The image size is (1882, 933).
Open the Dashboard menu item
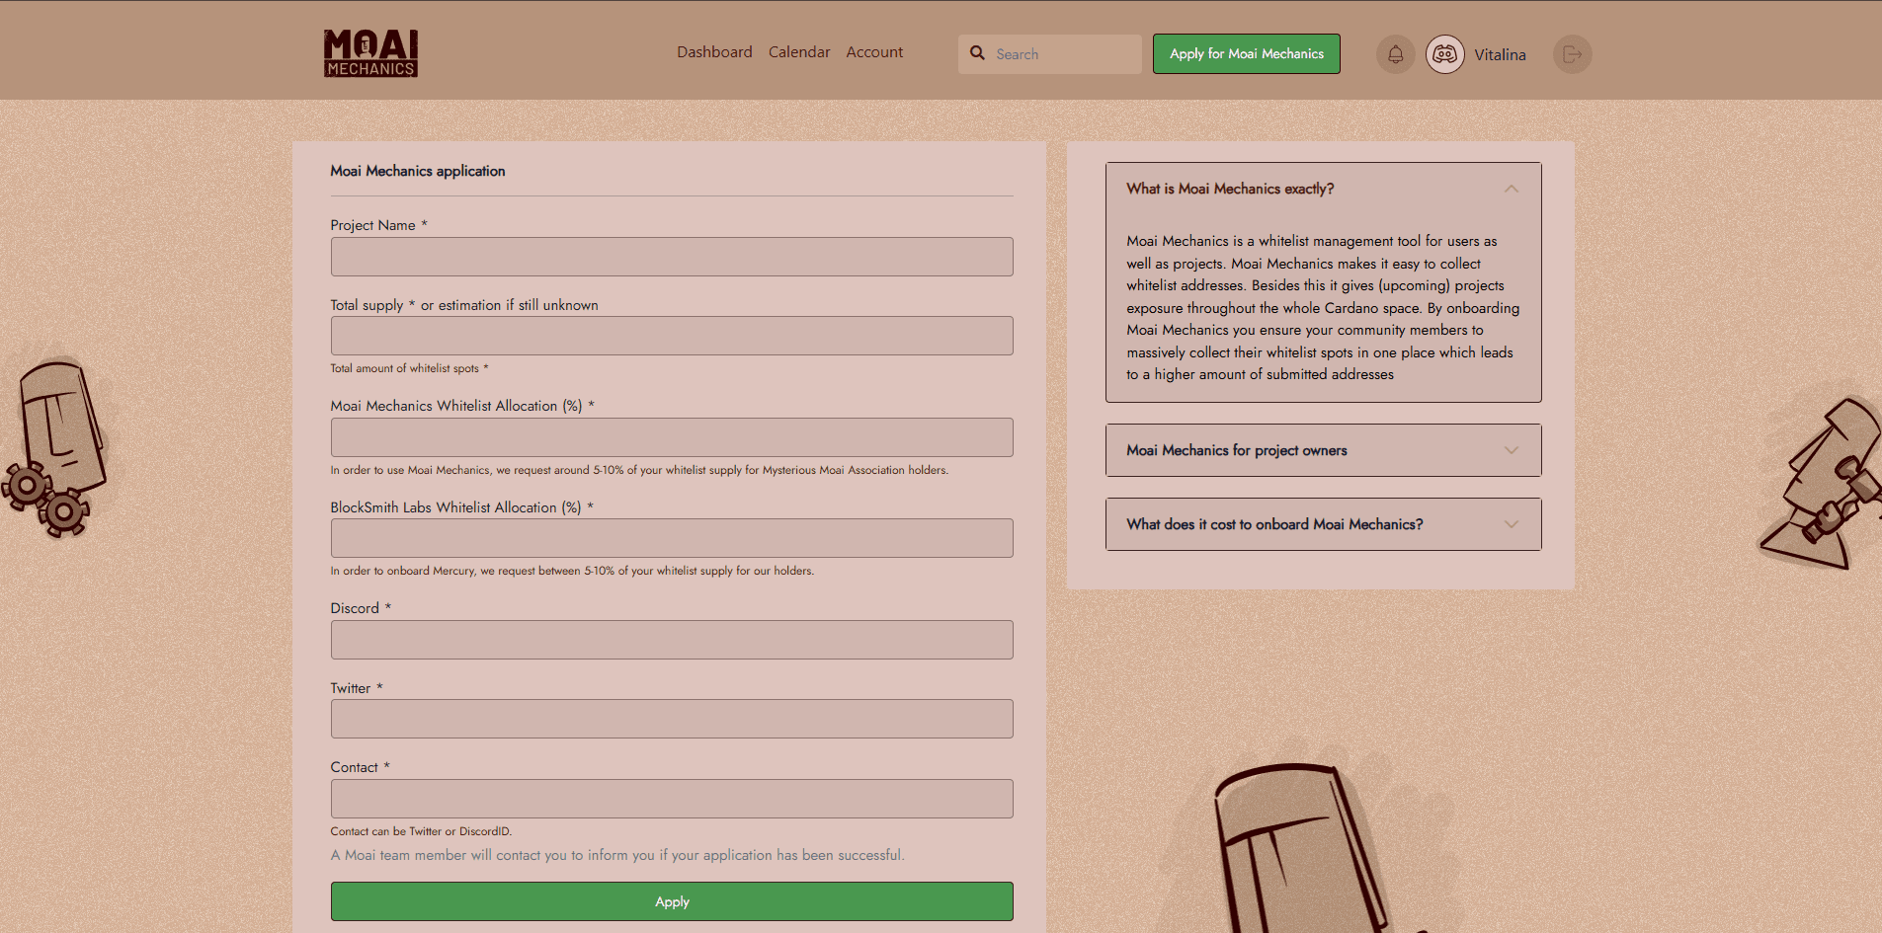pyautogui.click(x=714, y=52)
